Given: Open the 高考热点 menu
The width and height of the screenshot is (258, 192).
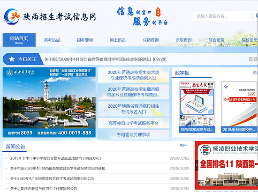Looking at the screenshot, I should pos(52,40).
